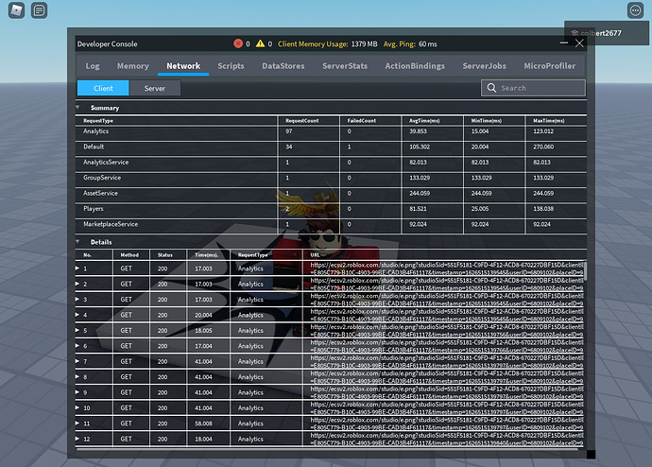Select the Network tab
Image resolution: width=652 pixels, height=467 pixels.
coord(183,66)
